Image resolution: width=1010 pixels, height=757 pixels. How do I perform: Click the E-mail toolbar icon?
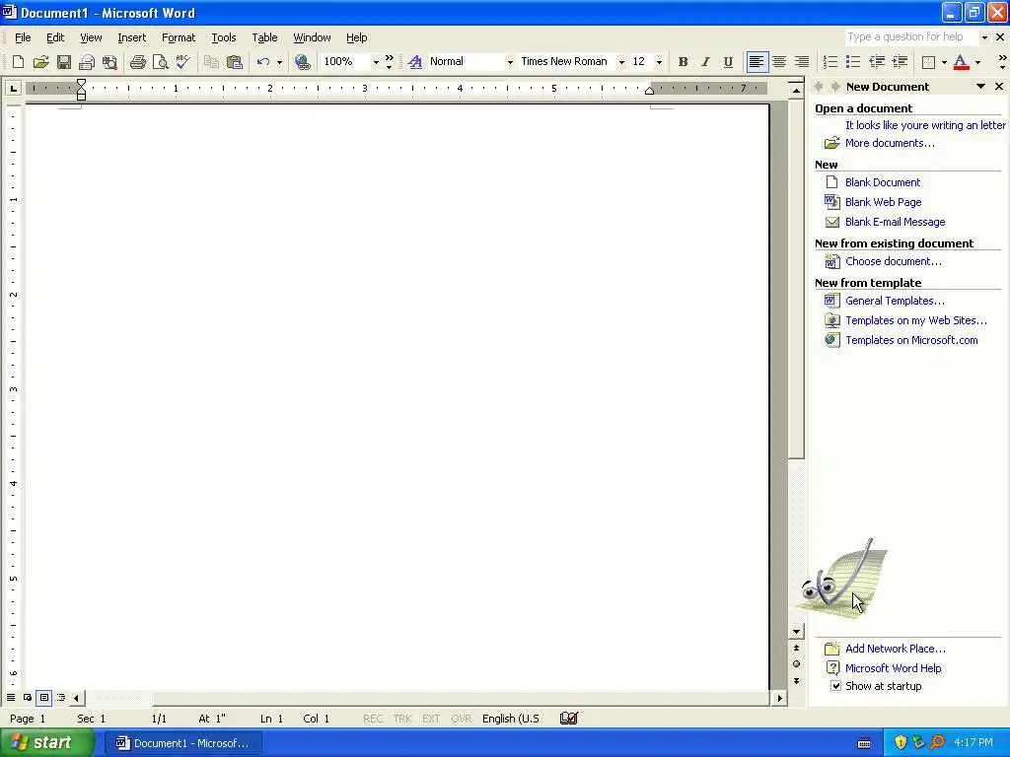click(87, 62)
